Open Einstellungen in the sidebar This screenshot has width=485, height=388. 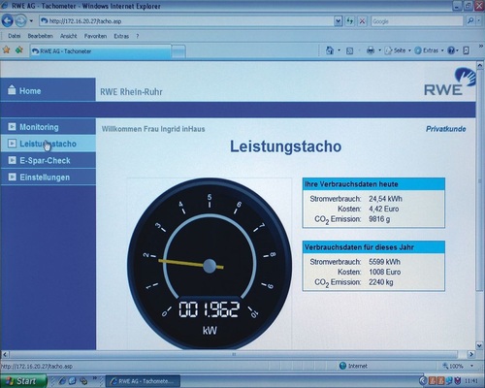click(48, 177)
